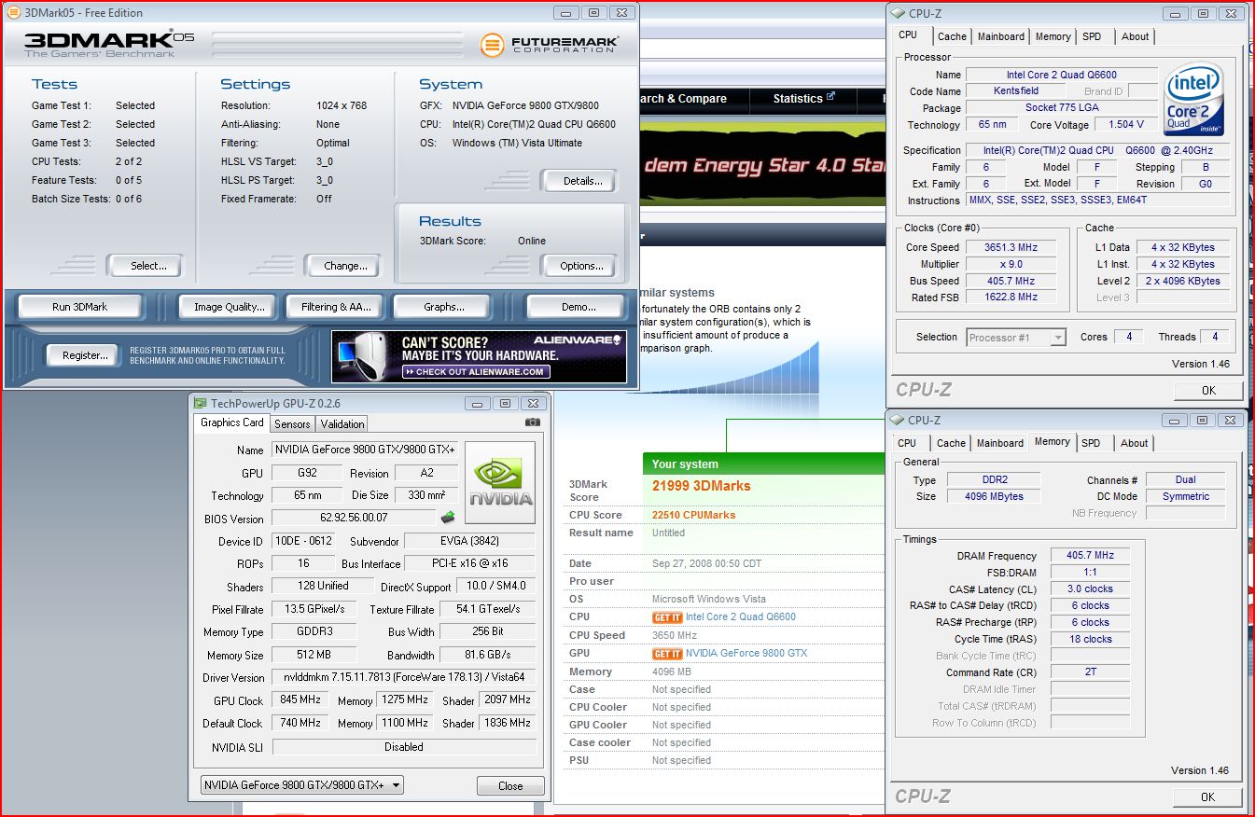Click the Bandwidth 81.6 GB/s field

coord(489,655)
